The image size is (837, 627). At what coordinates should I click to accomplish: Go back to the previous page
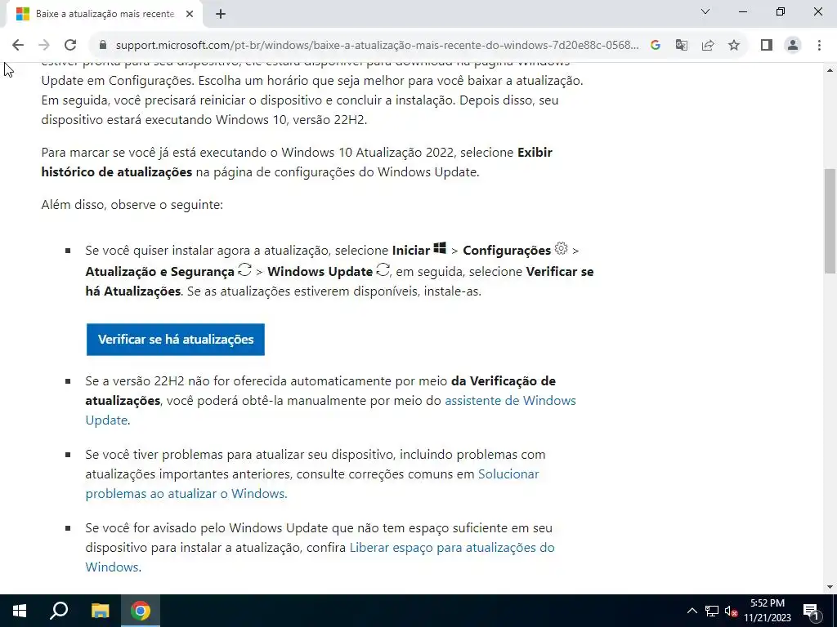click(x=18, y=45)
